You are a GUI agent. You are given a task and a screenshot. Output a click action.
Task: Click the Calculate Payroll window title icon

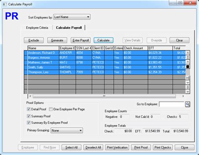tap(5, 4)
